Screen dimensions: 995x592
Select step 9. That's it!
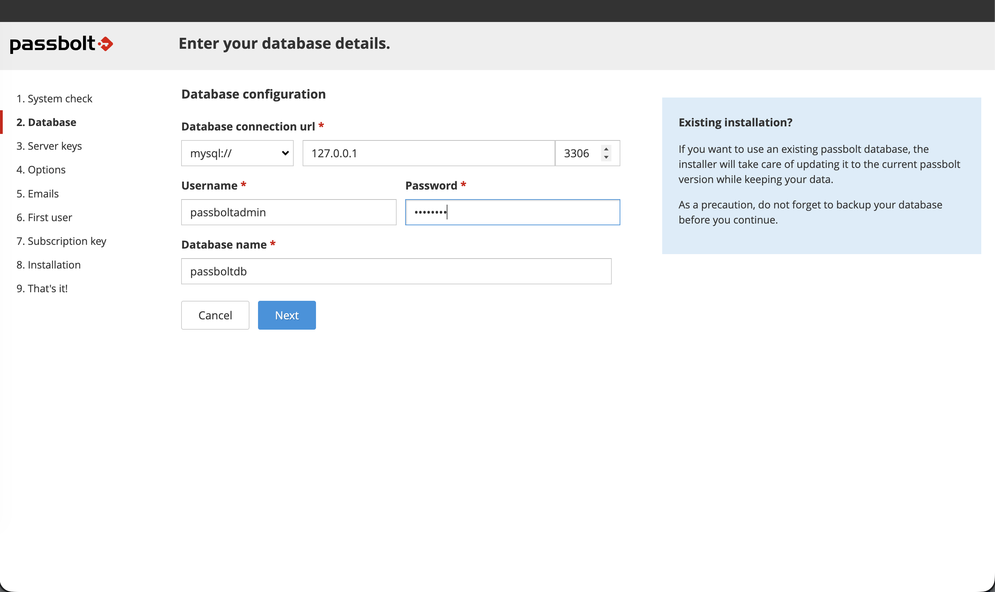click(x=42, y=288)
